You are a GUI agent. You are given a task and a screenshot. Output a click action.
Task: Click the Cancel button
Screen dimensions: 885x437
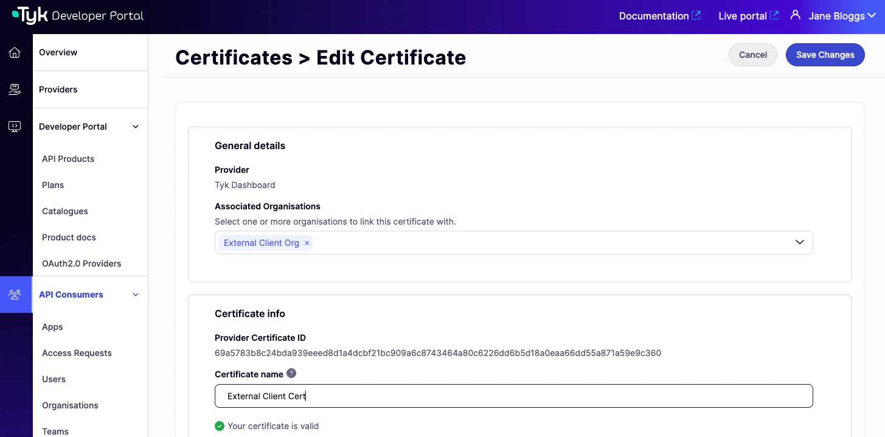(x=752, y=55)
